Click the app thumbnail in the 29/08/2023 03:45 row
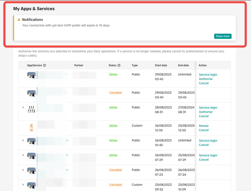The height and width of the screenshot is (191, 251). 31,76
